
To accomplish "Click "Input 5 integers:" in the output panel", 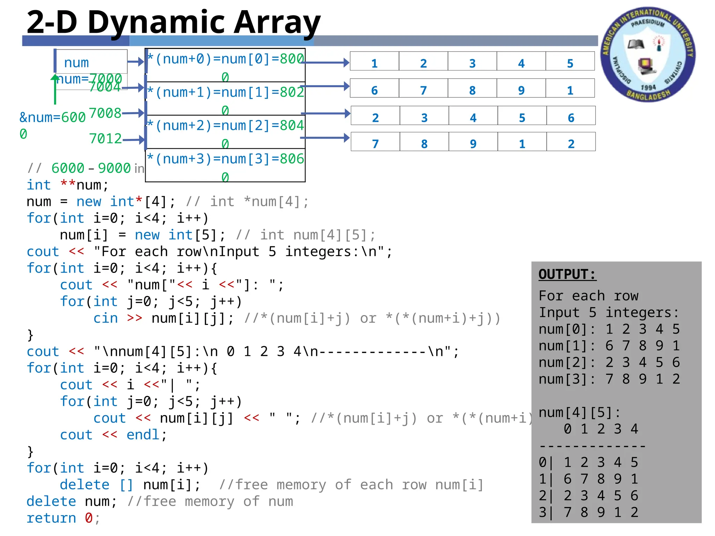I will [x=609, y=313].
